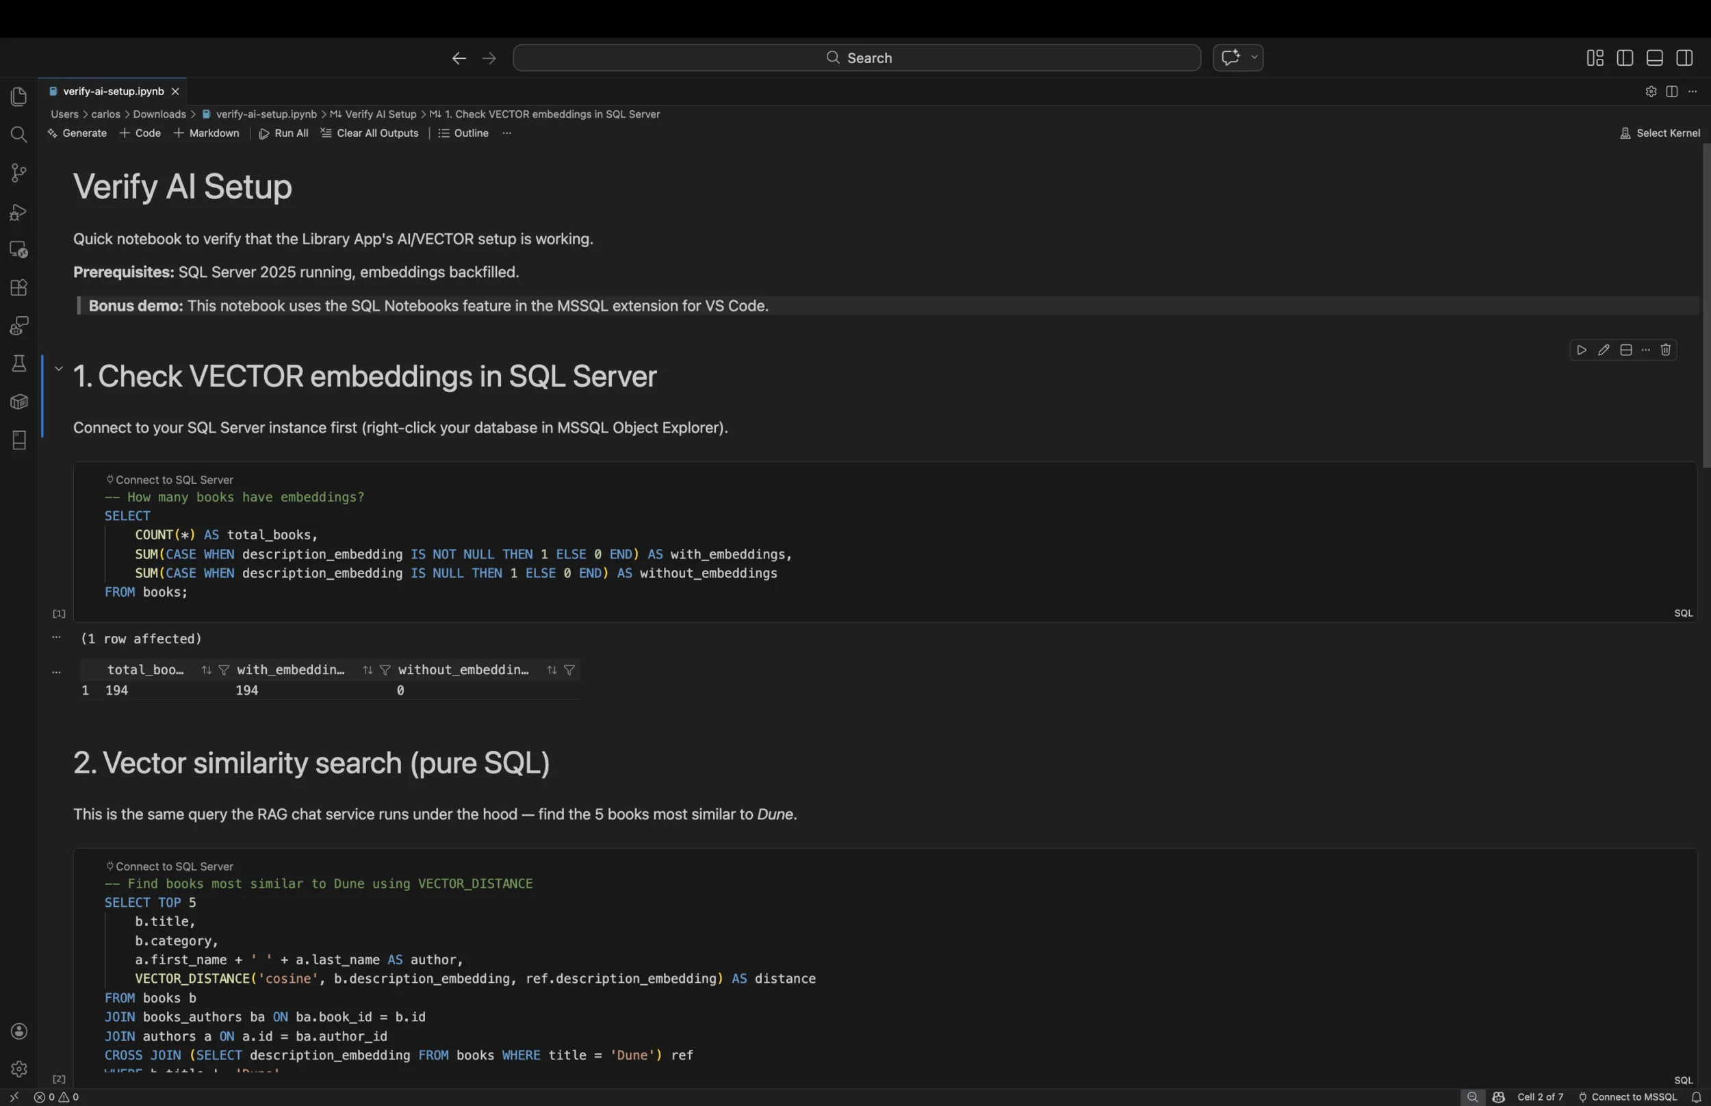The width and height of the screenshot is (1711, 1106).
Task: Click Select Kernel button
Action: coord(1660,133)
